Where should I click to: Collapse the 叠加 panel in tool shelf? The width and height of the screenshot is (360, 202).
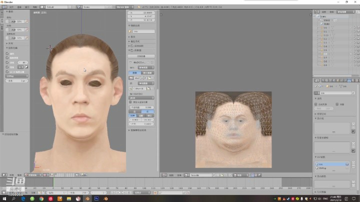pos(9,11)
